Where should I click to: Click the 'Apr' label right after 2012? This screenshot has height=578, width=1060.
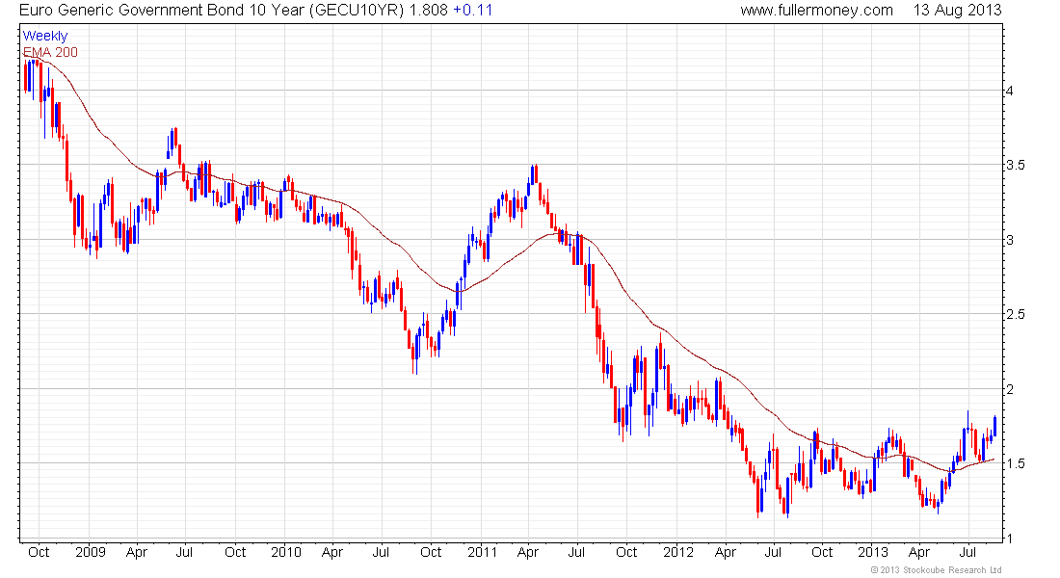pos(725,552)
